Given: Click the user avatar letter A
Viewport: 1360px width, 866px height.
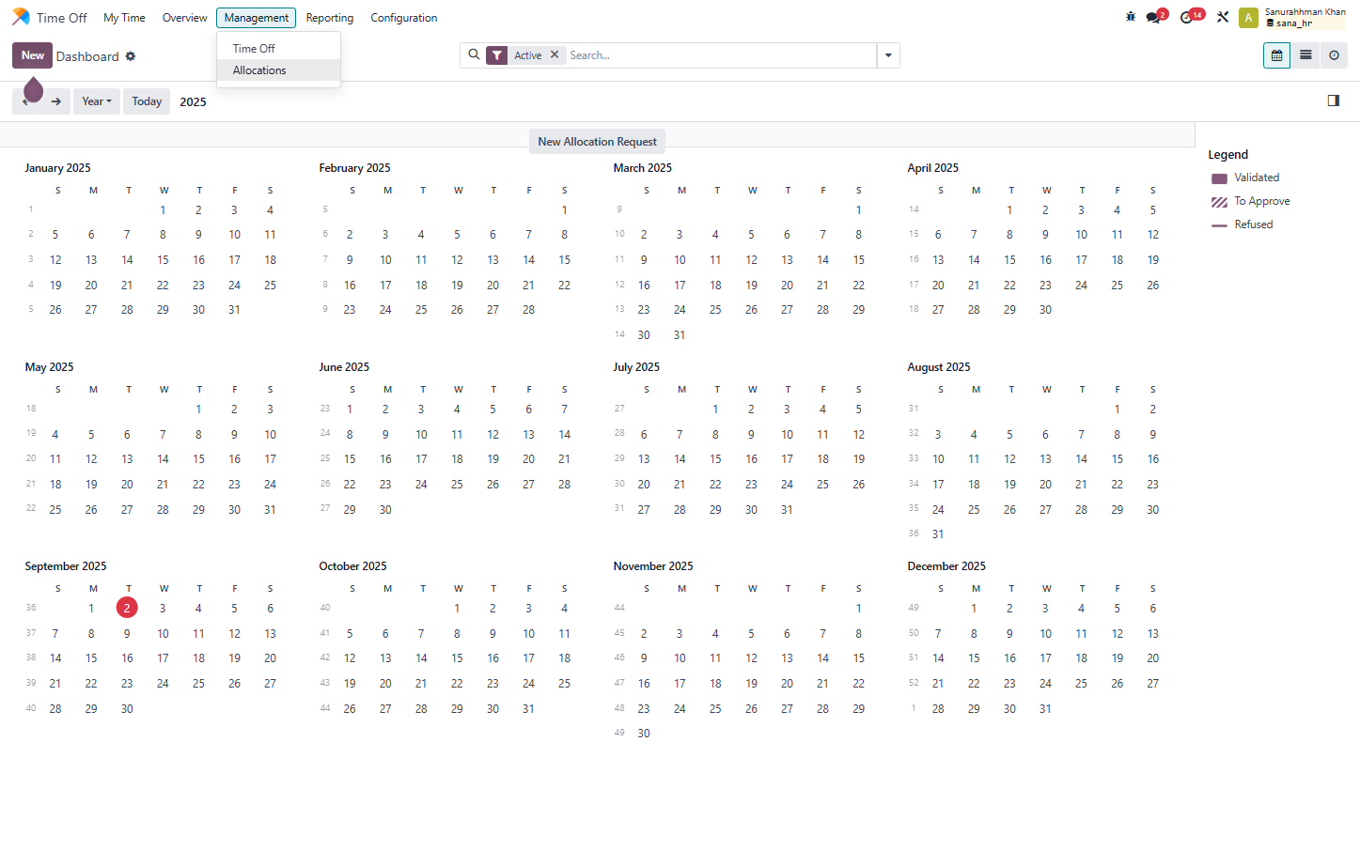Looking at the screenshot, I should 1248,17.
